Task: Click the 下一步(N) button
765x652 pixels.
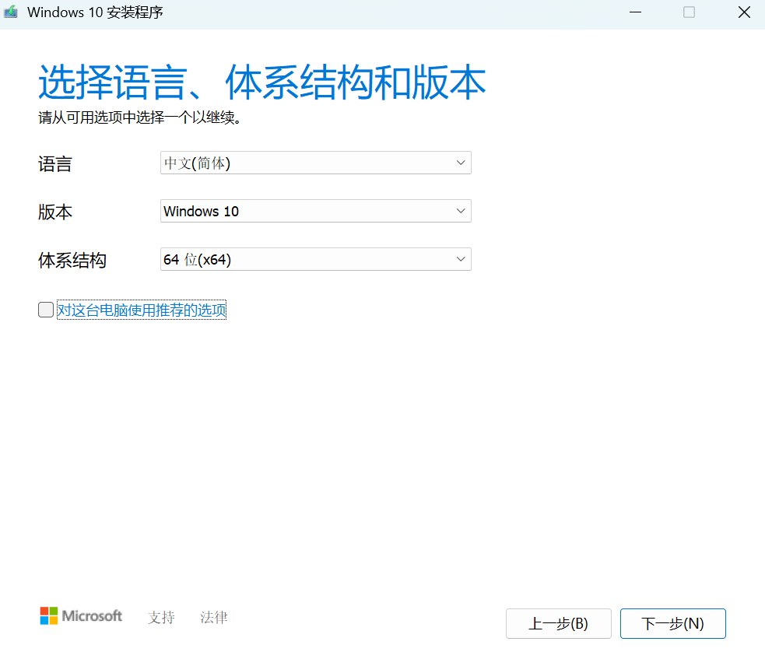Action: coord(673,624)
